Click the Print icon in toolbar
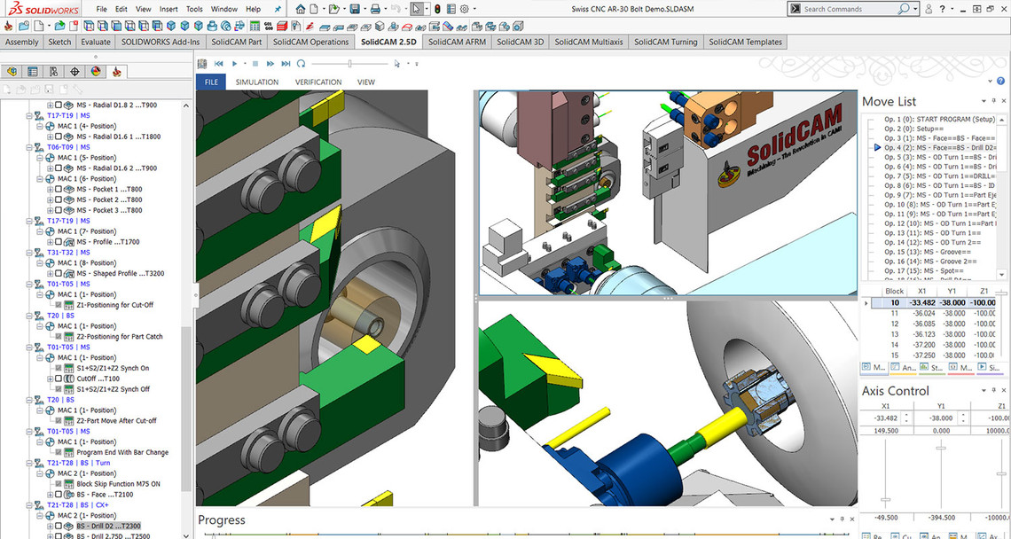Image resolution: width=1011 pixels, height=539 pixels. point(375,9)
